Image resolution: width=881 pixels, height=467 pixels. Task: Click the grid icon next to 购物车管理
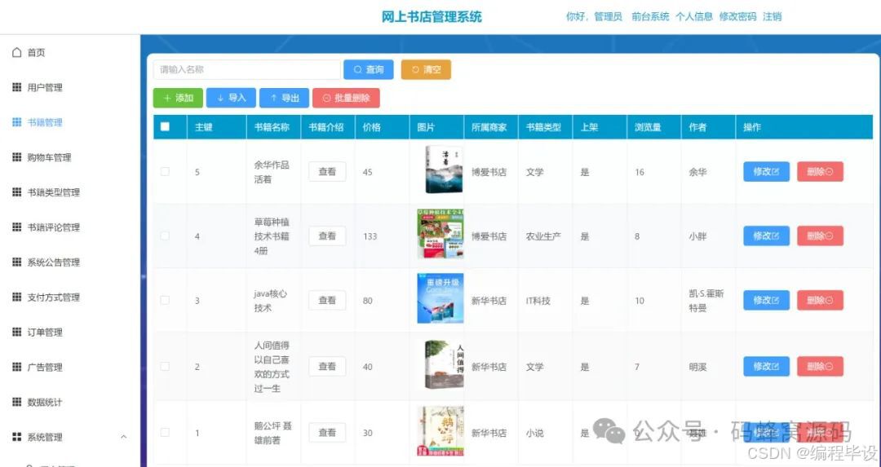pyautogui.click(x=17, y=157)
